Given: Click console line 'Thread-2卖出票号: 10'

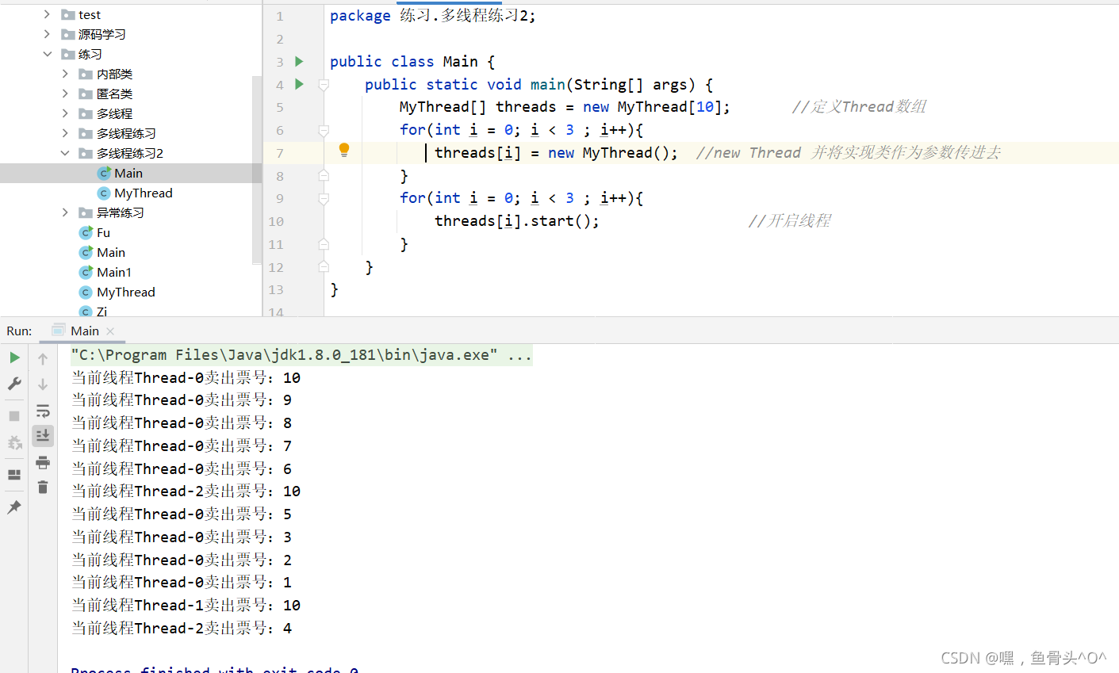Looking at the screenshot, I should [x=186, y=491].
